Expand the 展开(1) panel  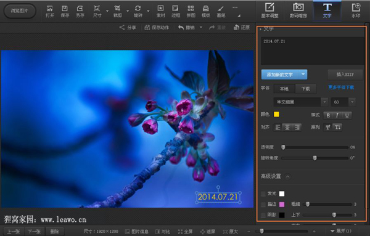[341, 231]
